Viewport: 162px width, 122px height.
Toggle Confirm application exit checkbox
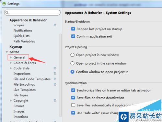pyautogui.click(x=73, y=36)
